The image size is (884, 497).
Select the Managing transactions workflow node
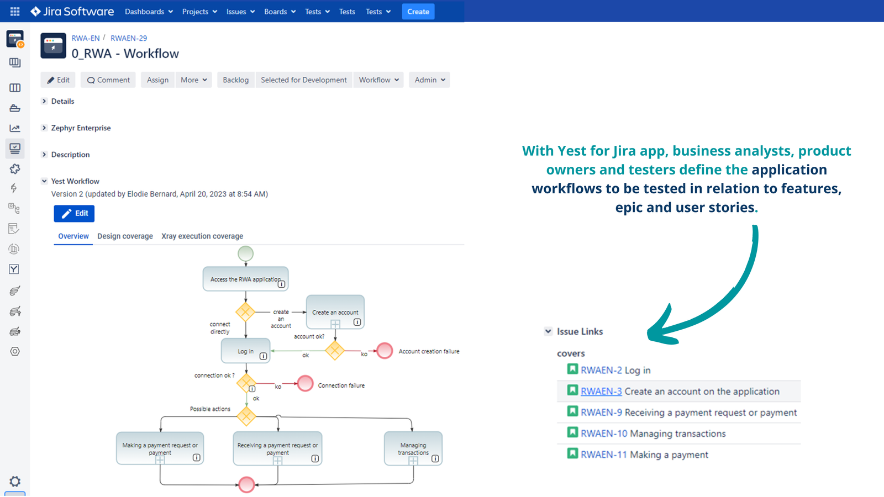413,448
